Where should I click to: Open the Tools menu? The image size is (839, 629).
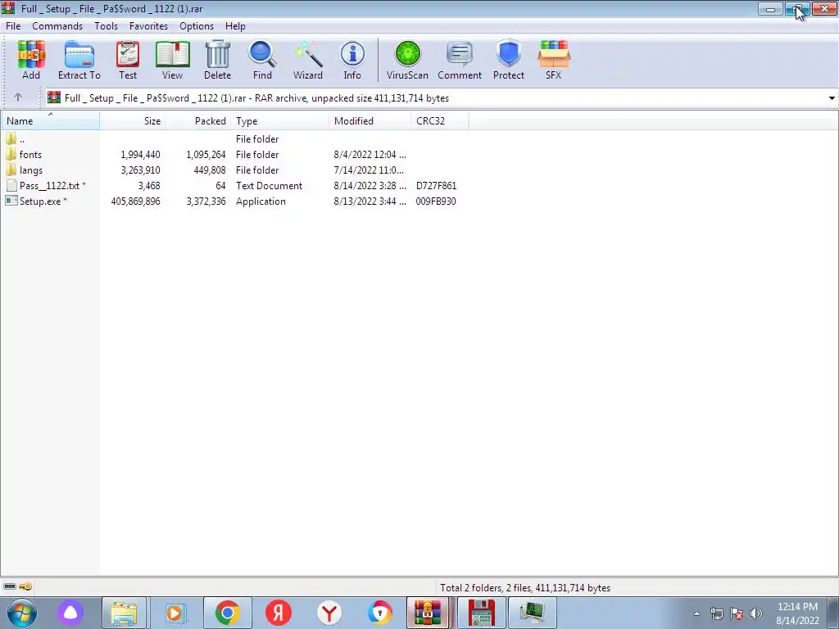click(106, 25)
